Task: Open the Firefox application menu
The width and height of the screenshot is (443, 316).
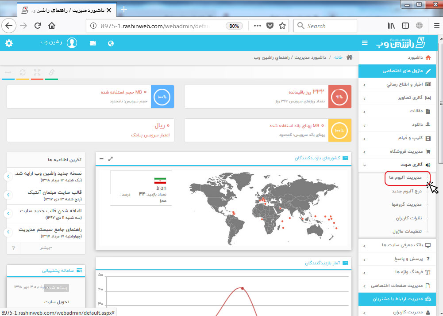Action: pyautogui.click(x=436, y=26)
